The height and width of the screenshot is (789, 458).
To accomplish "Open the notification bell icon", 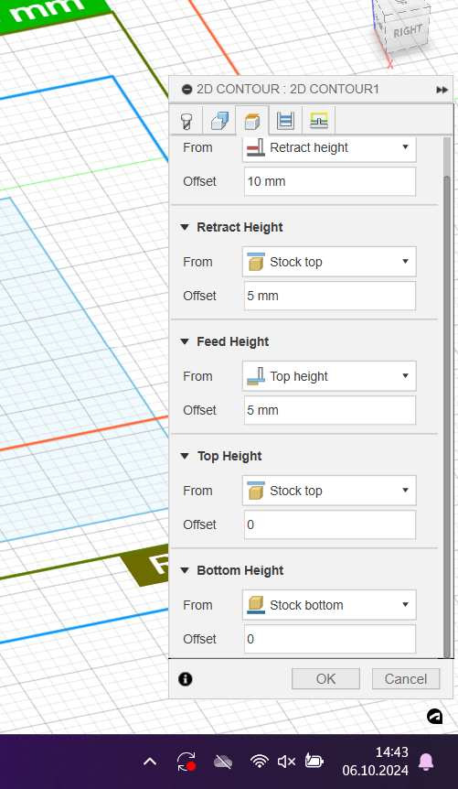I will click(x=426, y=762).
